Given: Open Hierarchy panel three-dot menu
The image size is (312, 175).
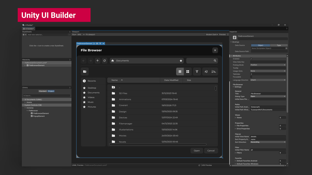Looking at the screenshot, I should [70, 60].
